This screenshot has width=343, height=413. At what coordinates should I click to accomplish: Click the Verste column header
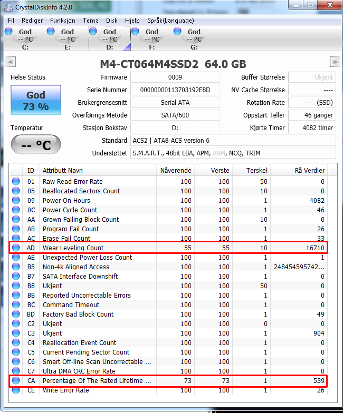pos(214,171)
